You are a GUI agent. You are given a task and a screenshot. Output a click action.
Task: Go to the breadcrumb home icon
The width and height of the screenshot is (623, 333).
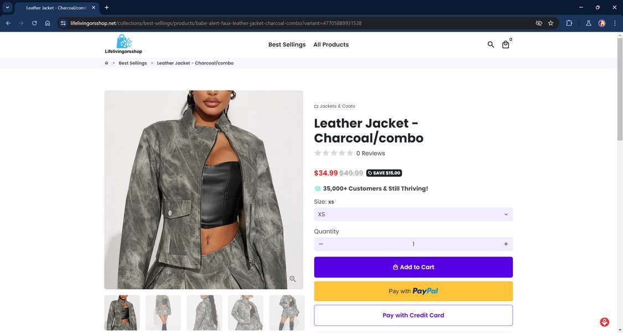[106, 63]
